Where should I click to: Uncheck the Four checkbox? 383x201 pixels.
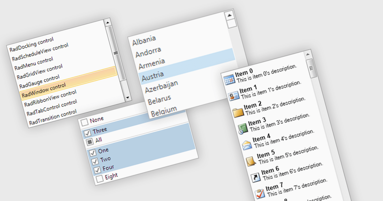pos(97,170)
